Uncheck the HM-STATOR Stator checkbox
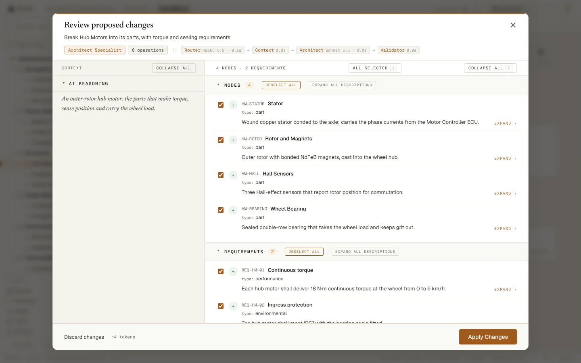 point(221,105)
